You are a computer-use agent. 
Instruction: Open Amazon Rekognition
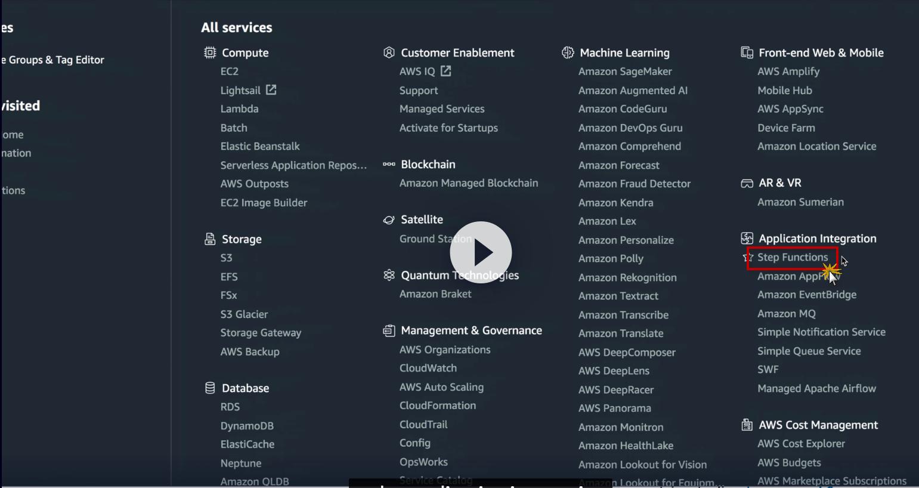(627, 278)
